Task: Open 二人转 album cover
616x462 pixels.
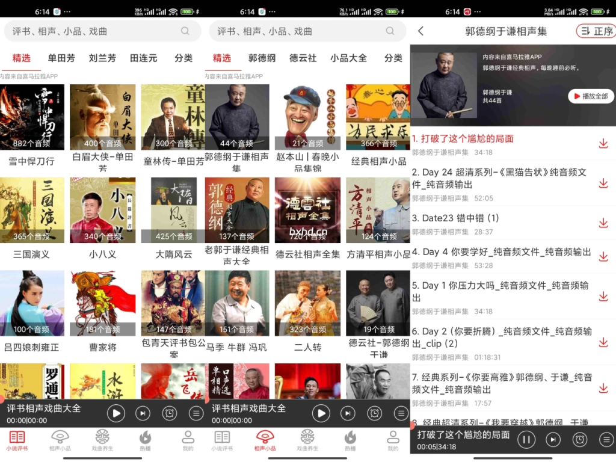Action: pyautogui.click(x=307, y=303)
